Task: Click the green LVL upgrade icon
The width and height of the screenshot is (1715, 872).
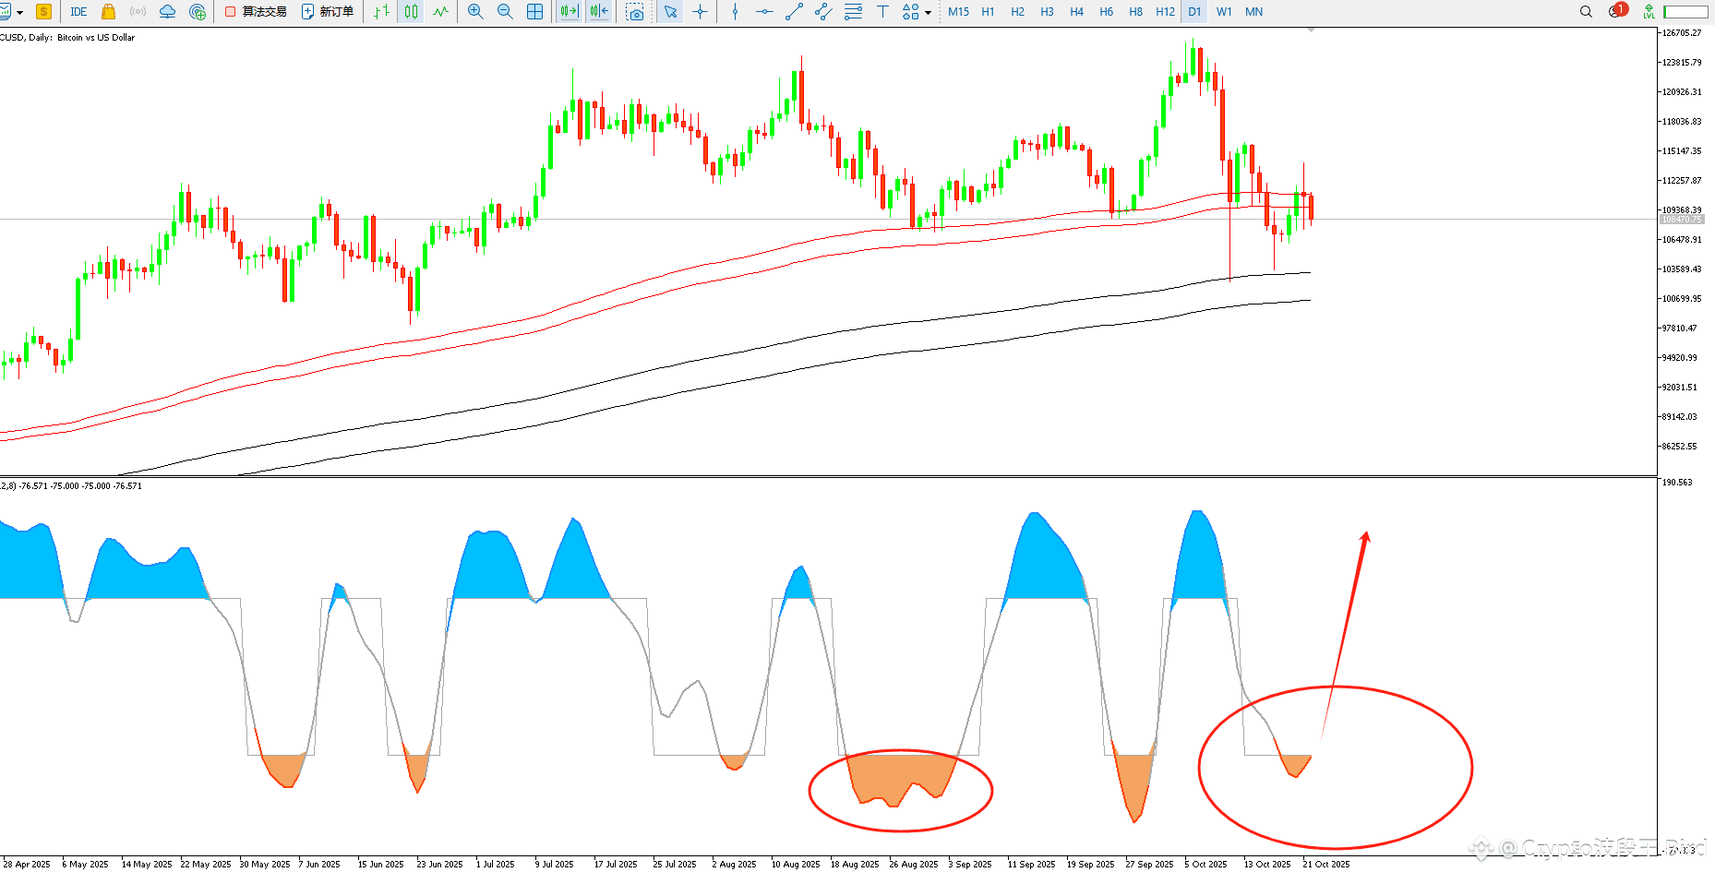Action: (x=1648, y=12)
